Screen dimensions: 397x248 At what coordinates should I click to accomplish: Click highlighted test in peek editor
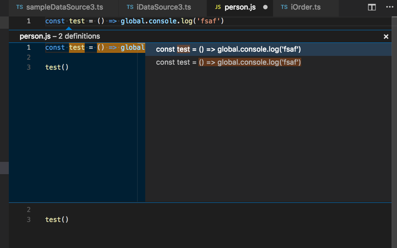77,47
